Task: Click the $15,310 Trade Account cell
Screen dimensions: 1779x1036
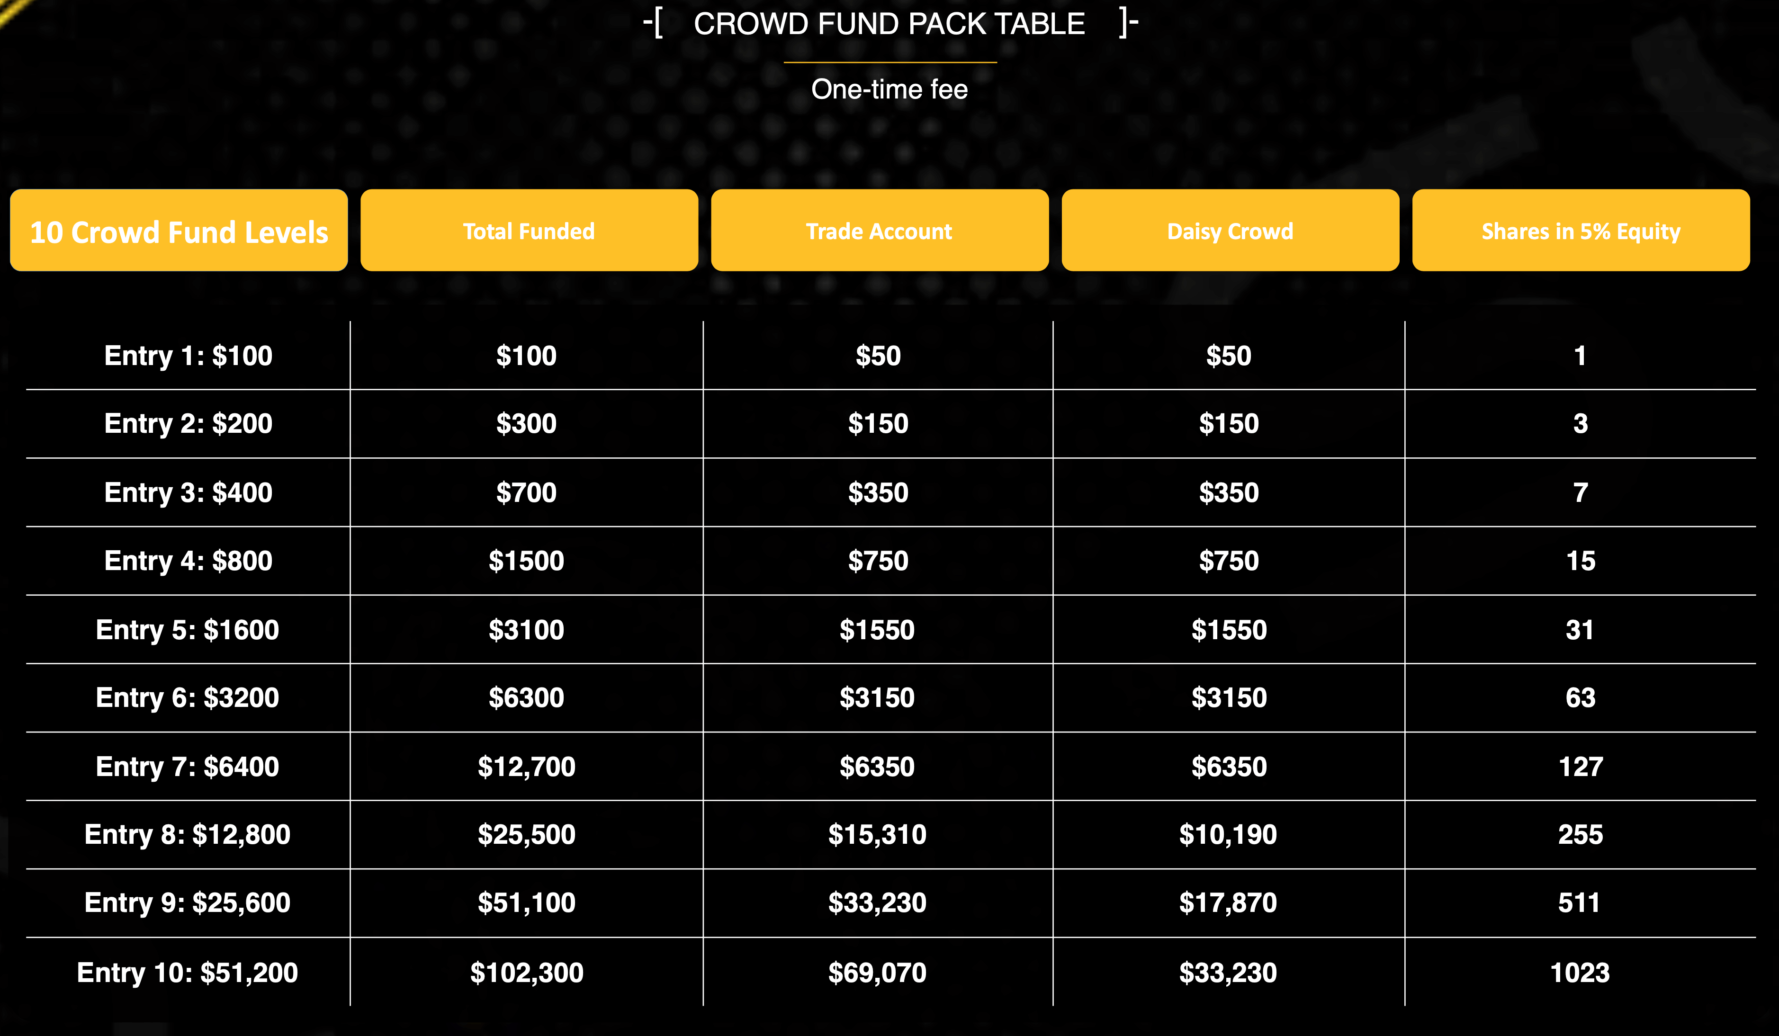Action: tap(878, 834)
